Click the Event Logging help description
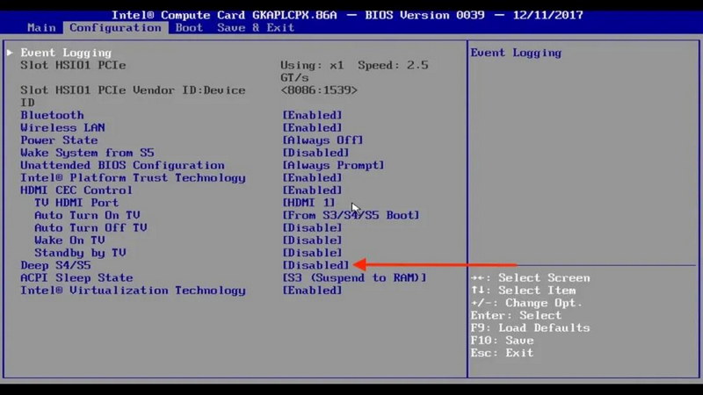The height and width of the screenshot is (395, 703). [516, 53]
